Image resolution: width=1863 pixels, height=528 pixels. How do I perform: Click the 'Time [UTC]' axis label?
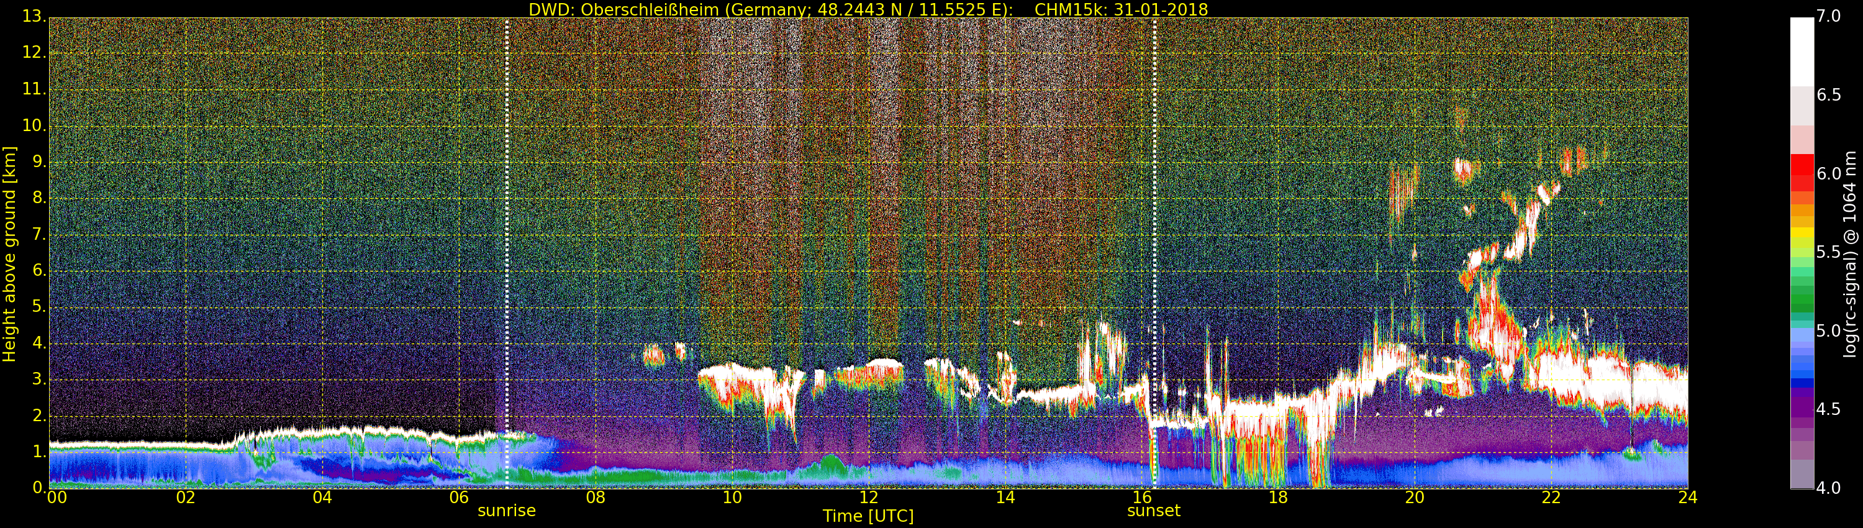pos(868,516)
